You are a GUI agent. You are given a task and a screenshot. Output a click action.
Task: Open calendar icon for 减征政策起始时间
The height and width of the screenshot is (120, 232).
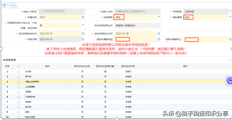click(x=83, y=34)
